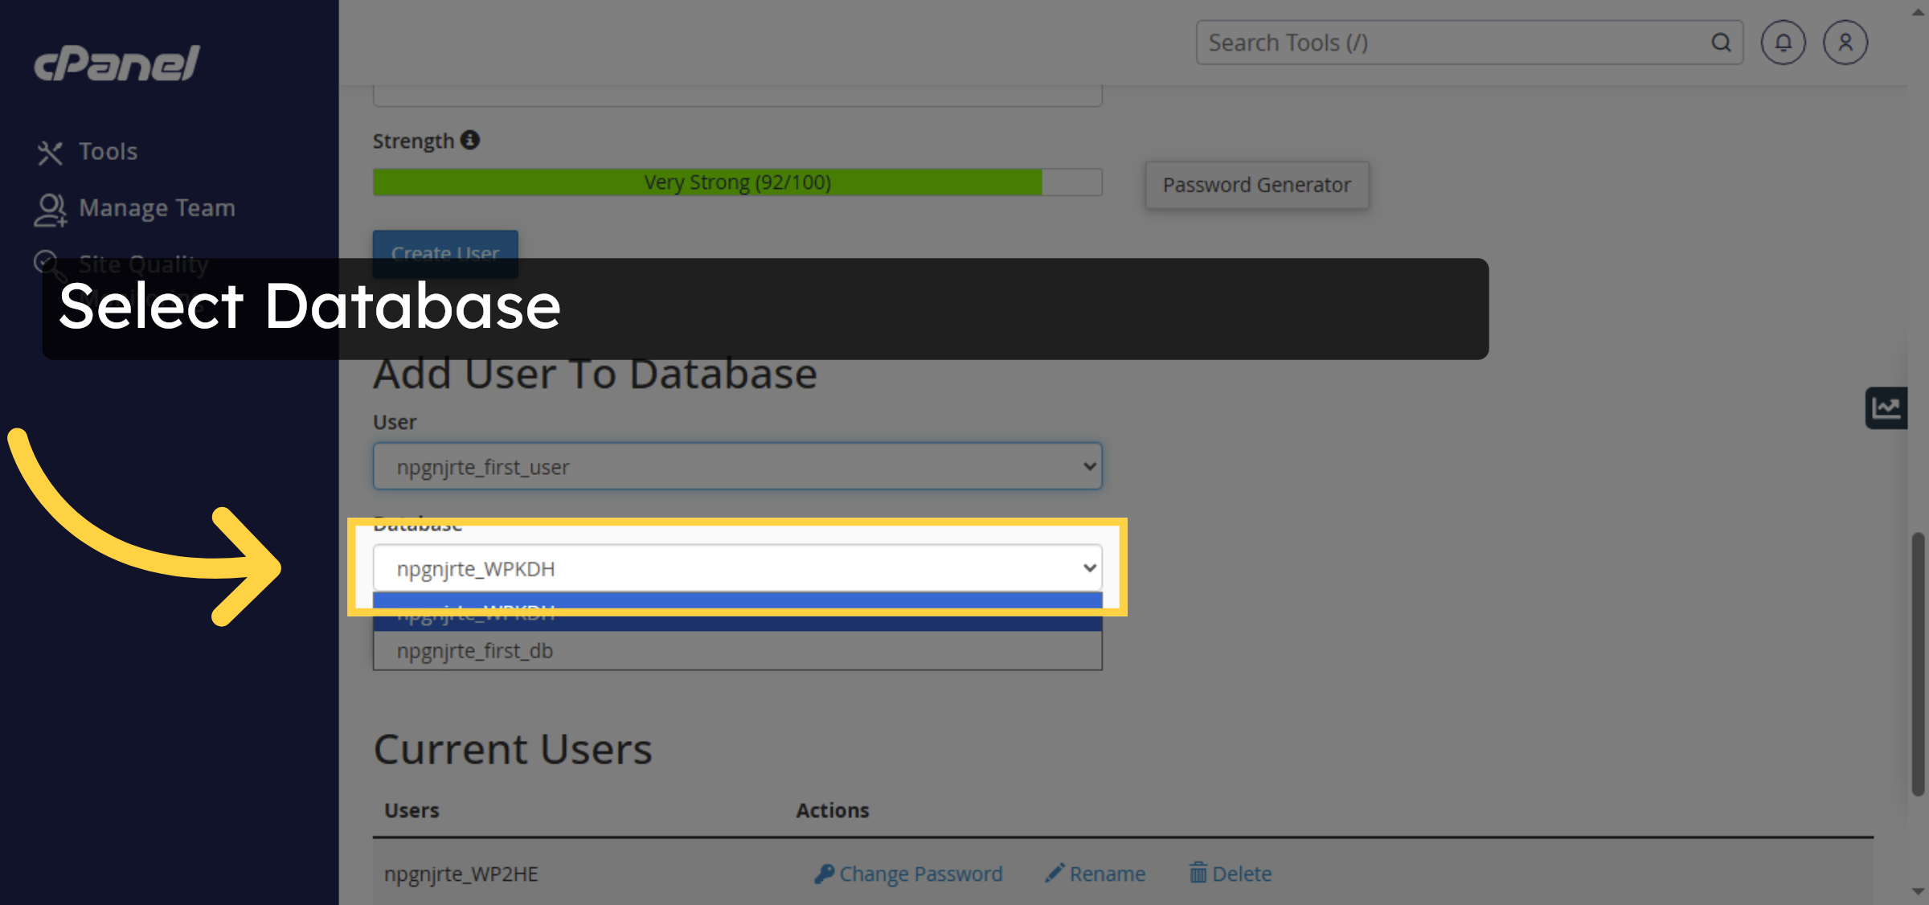Open the notifications bell

tap(1783, 42)
